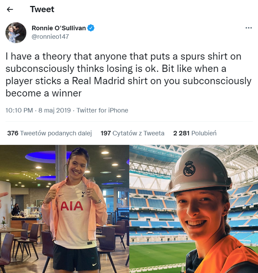This screenshot has width=258, height=273.
Task: Click the Nike swoosh on the shorts
Action: (94, 265)
